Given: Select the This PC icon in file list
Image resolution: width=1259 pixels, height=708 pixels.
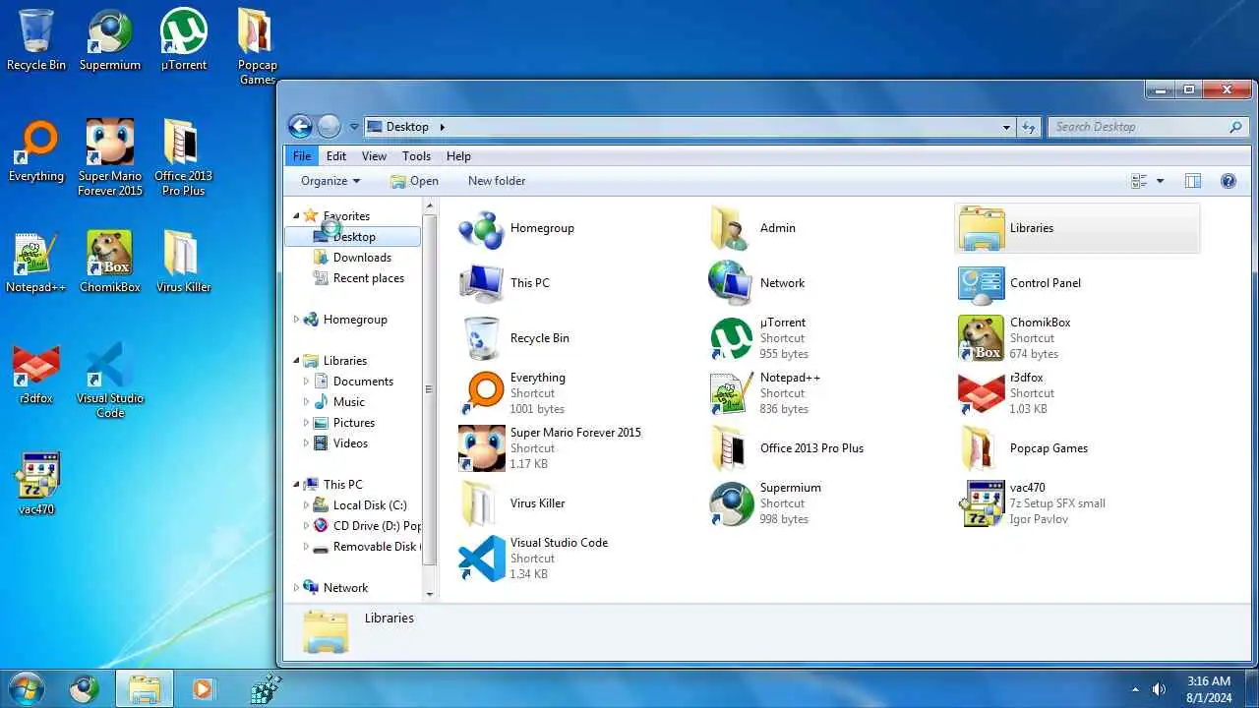Looking at the screenshot, I should (482, 283).
